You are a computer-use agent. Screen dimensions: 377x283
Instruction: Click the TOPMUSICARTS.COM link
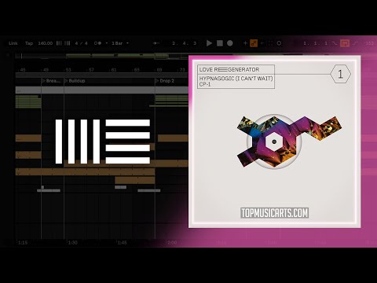coord(274,213)
